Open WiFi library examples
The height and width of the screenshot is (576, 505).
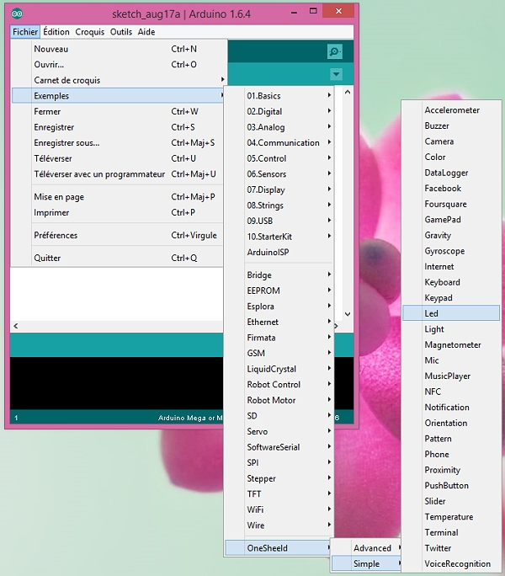(279, 509)
